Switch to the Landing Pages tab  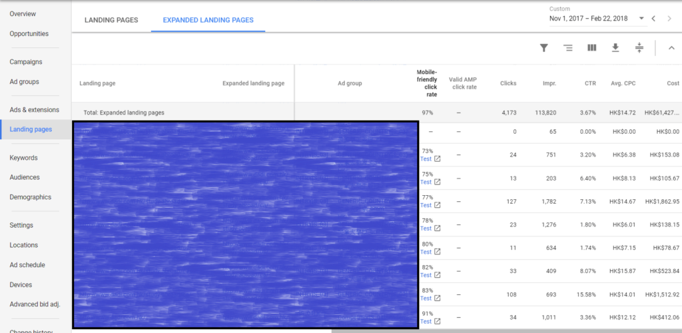(111, 20)
